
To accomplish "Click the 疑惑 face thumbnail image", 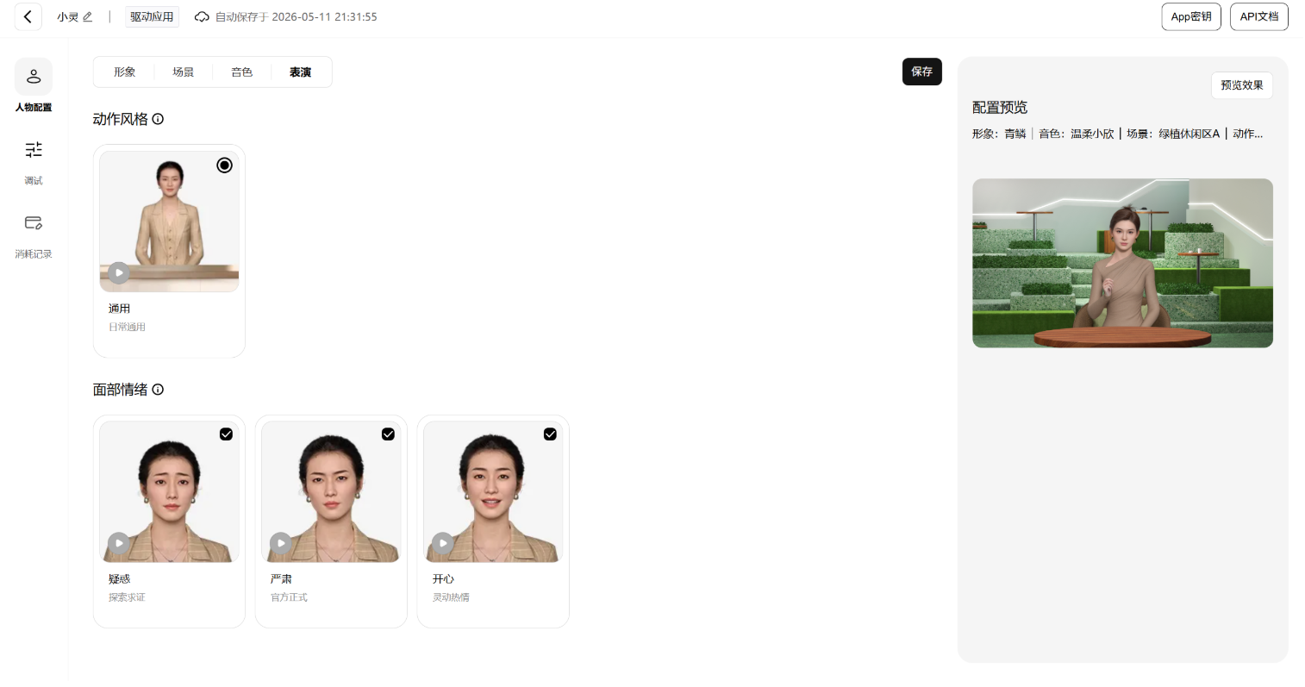I will click(169, 492).
